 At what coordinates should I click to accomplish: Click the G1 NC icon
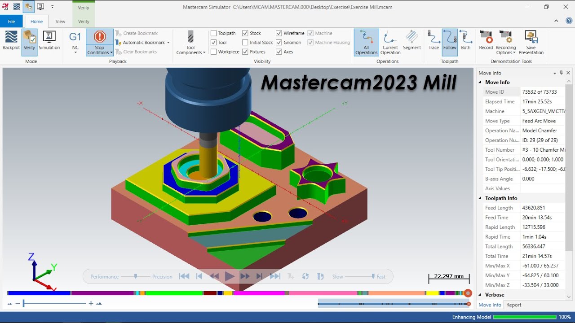click(75, 37)
